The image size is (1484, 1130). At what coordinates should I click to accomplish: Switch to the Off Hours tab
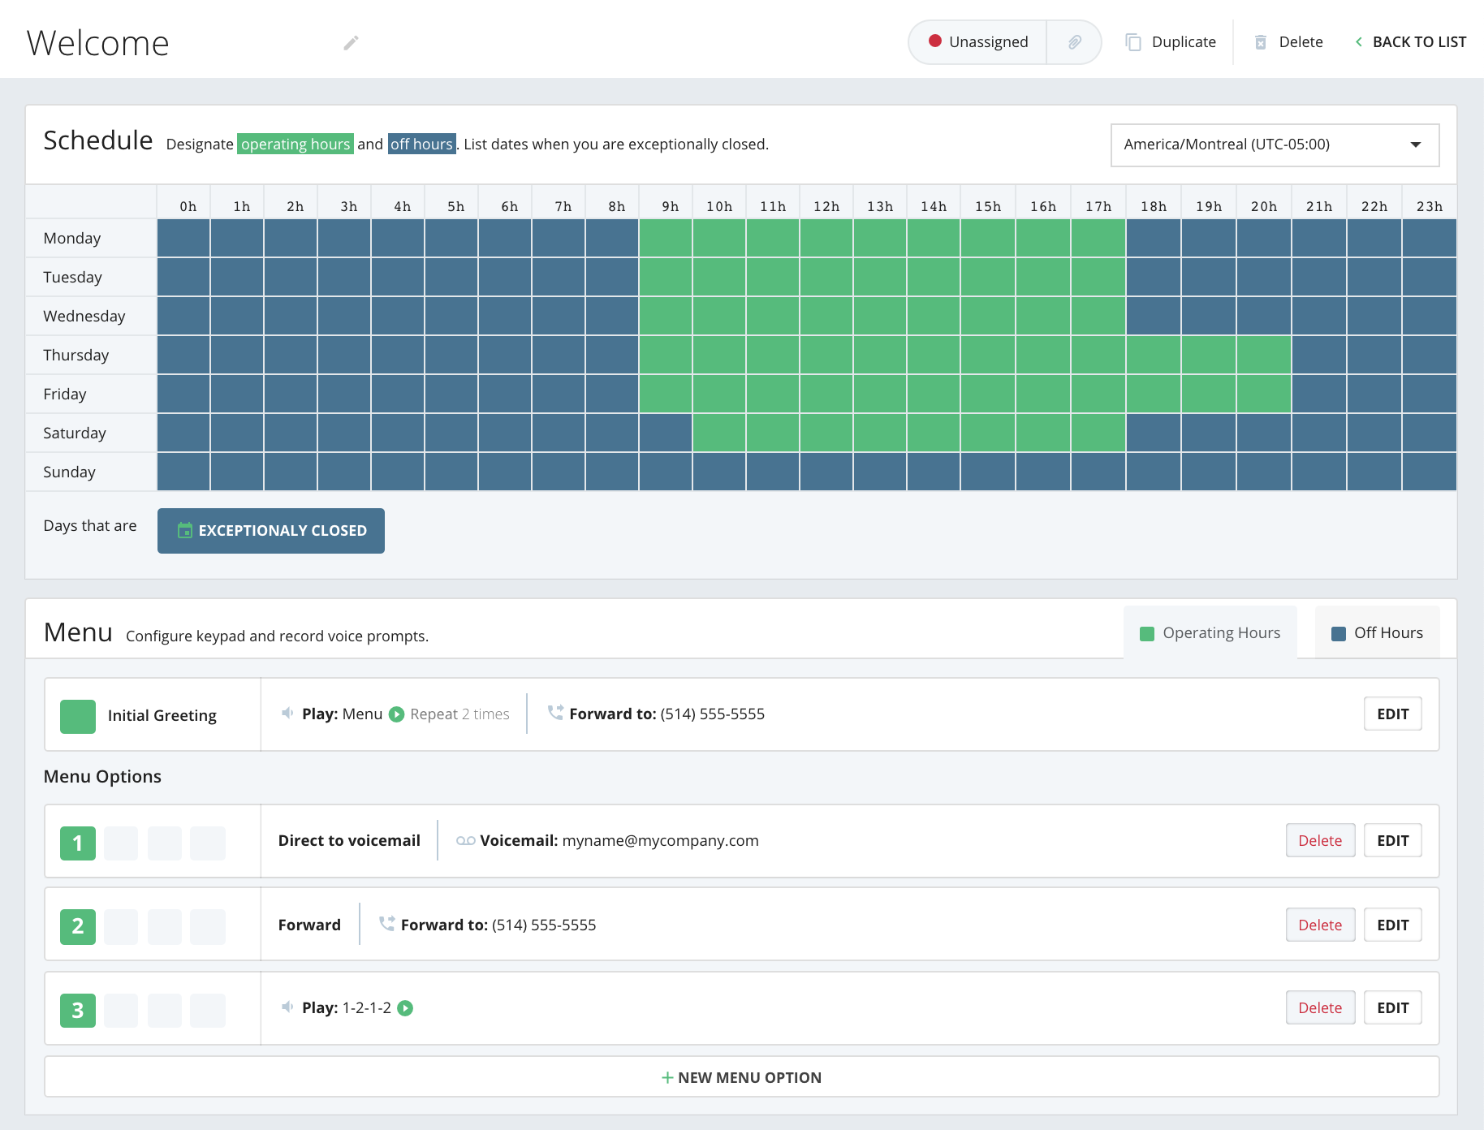[1378, 633]
